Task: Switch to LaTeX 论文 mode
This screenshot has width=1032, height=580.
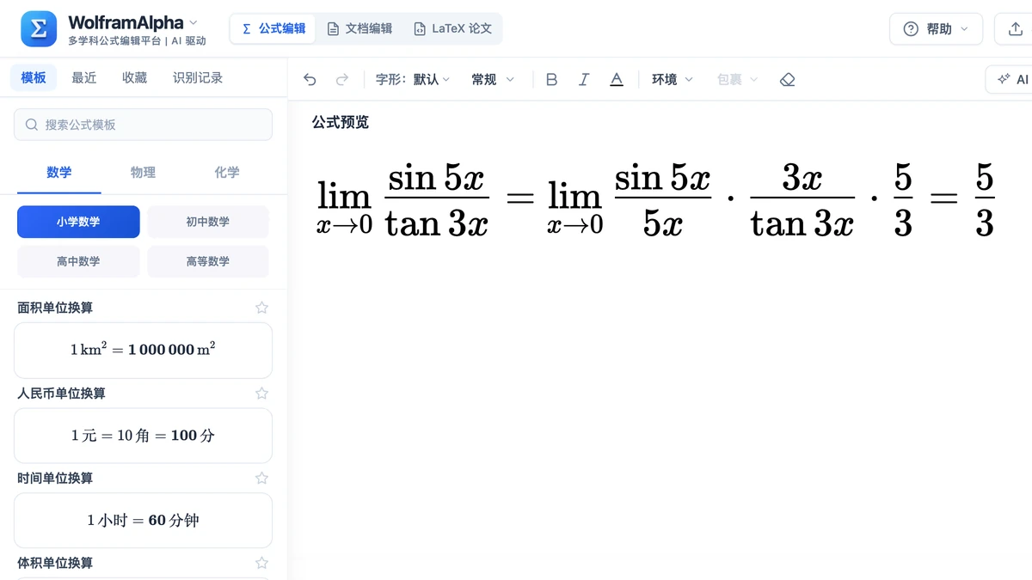Action: coord(452,28)
